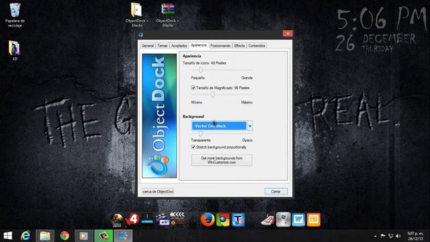Viewport: 430px width, 242px height.
Task: Switch to the Temas tab
Action: (x=163, y=46)
